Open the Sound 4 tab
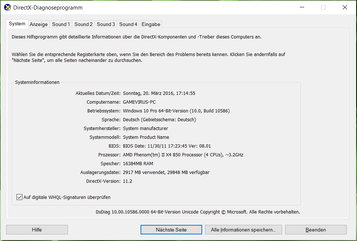Image resolution: width=357 pixels, height=241 pixels. coord(128,25)
